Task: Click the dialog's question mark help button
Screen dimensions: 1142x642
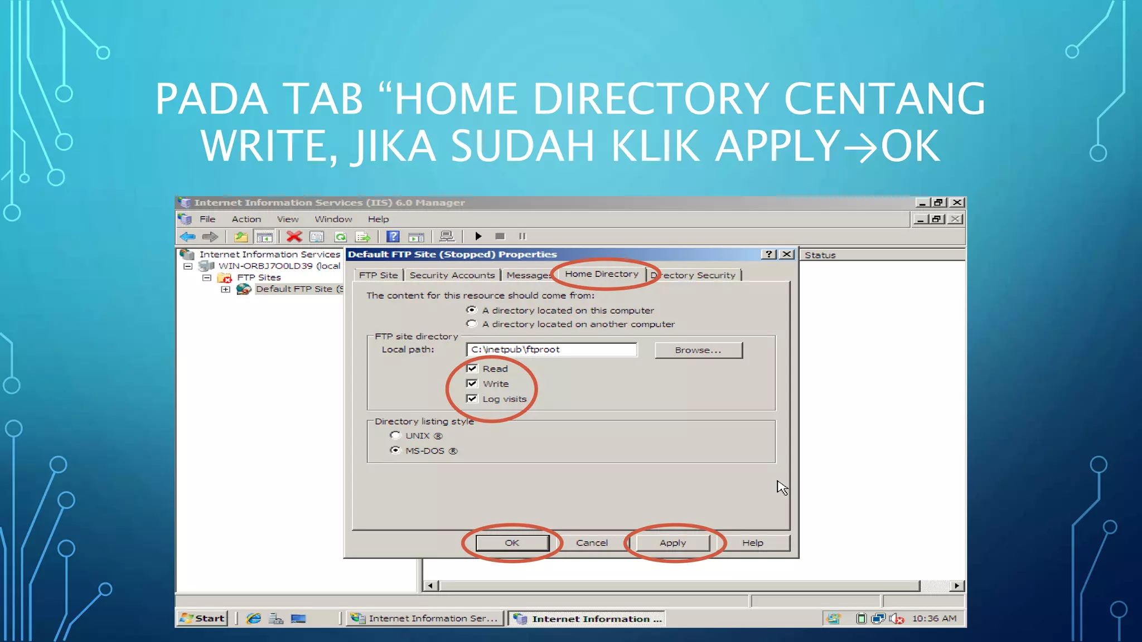Action: (769, 254)
